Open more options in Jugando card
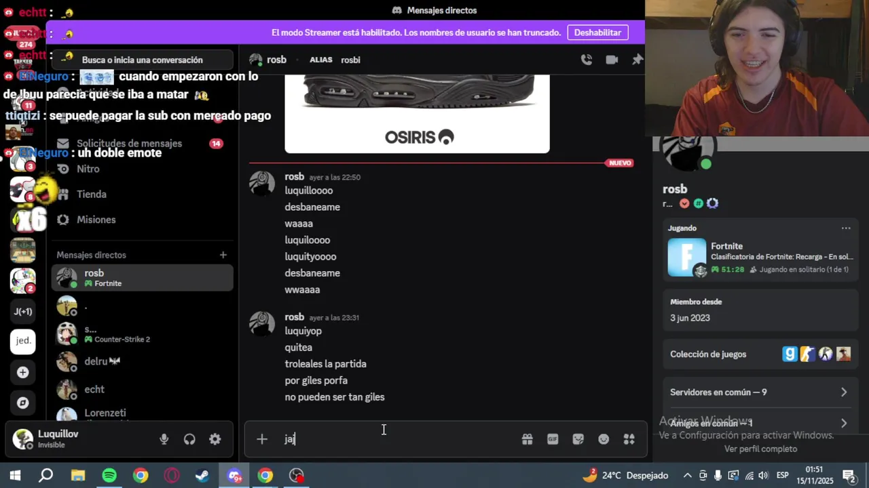The height and width of the screenshot is (488, 869). coord(846,228)
